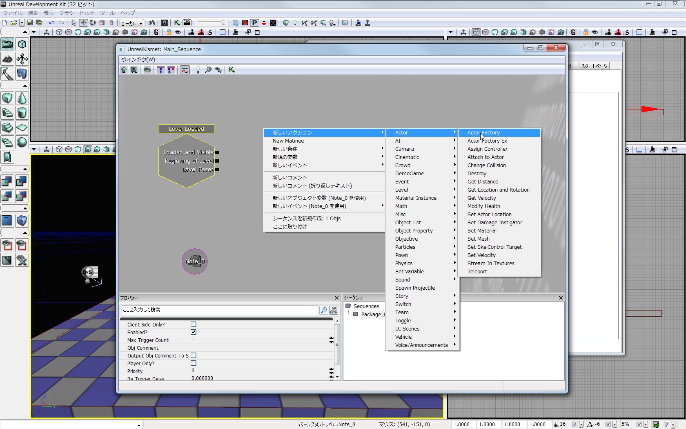The height and width of the screenshot is (429, 686).
Task: Toggle curved connections button in Kismet toolbar
Action: (185, 70)
